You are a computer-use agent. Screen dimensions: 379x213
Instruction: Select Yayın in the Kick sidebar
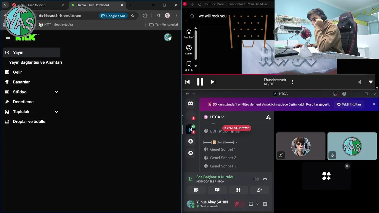[32, 52]
